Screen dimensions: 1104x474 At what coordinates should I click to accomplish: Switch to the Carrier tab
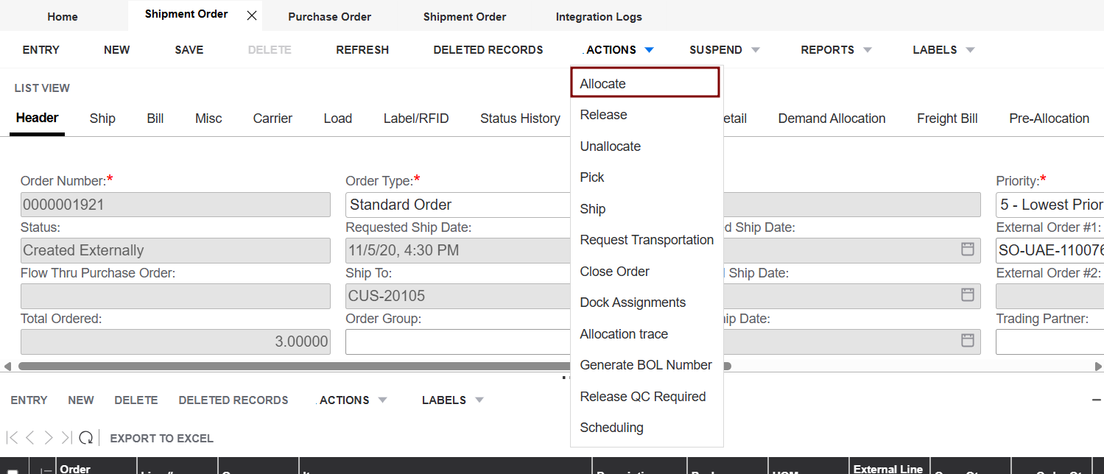click(273, 118)
